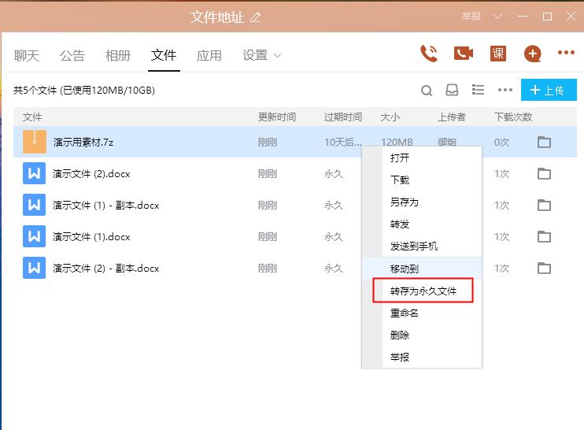Select file name 演示文件 (1).docx
The width and height of the screenshot is (584, 430).
pos(91,236)
